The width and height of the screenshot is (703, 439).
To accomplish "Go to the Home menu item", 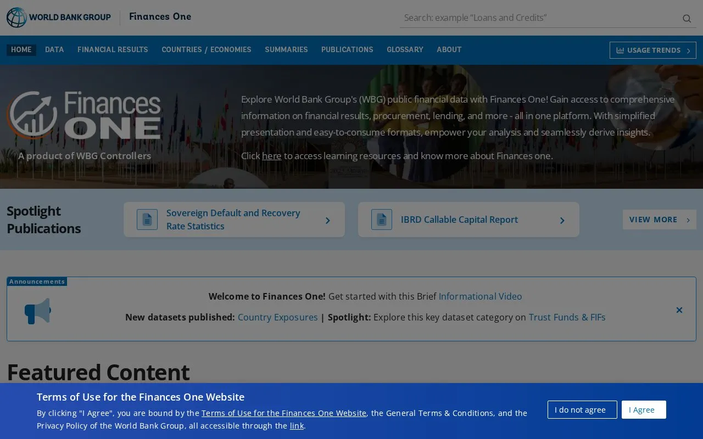I will point(21,50).
